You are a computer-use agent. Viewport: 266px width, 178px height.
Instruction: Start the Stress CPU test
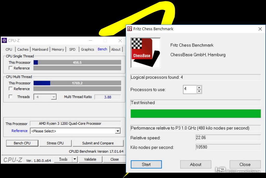click(55, 143)
